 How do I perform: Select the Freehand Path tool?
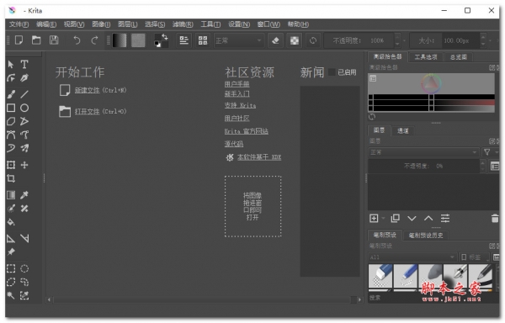click(x=24, y=135)
